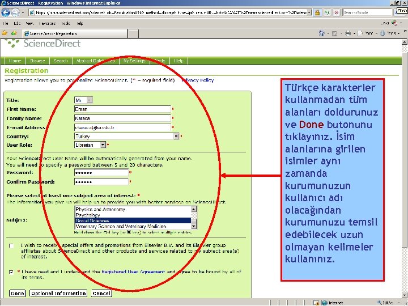Open the View menu
The width and height of the screenshot is (408, 306).
29,23
